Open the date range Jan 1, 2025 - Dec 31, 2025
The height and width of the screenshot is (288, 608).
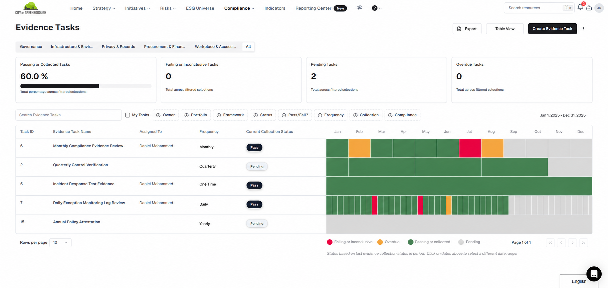click(563, 115)
